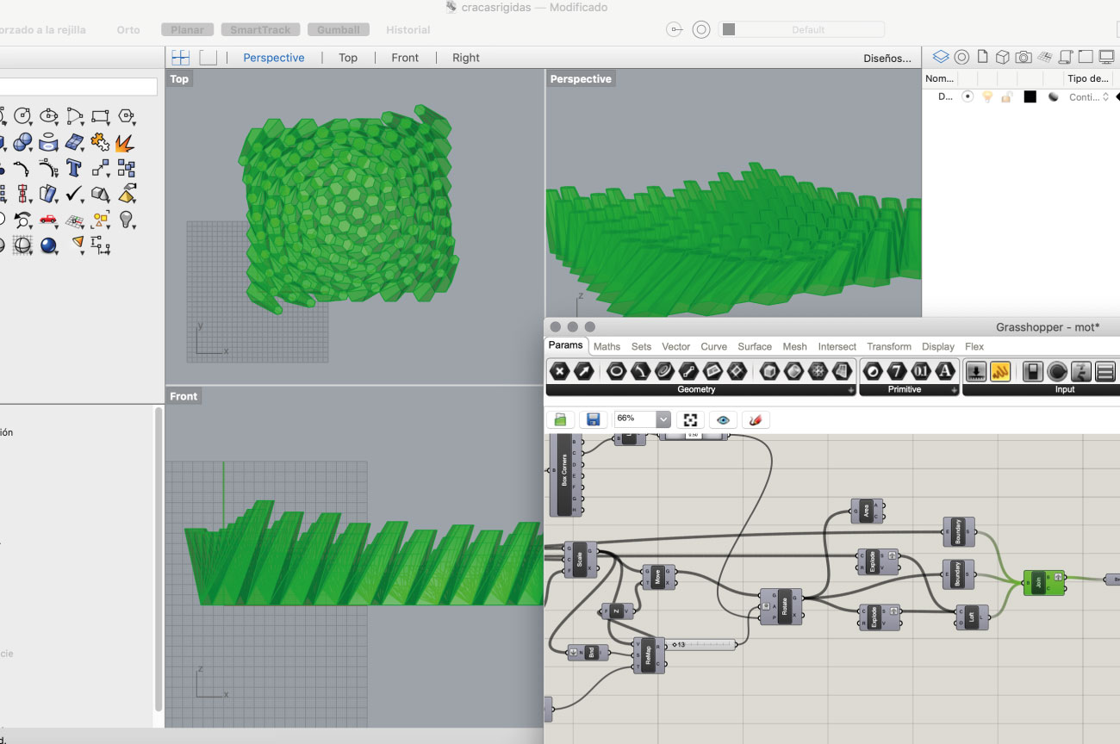Open the Curve tab in Grasshopper

tap(713, 346)
